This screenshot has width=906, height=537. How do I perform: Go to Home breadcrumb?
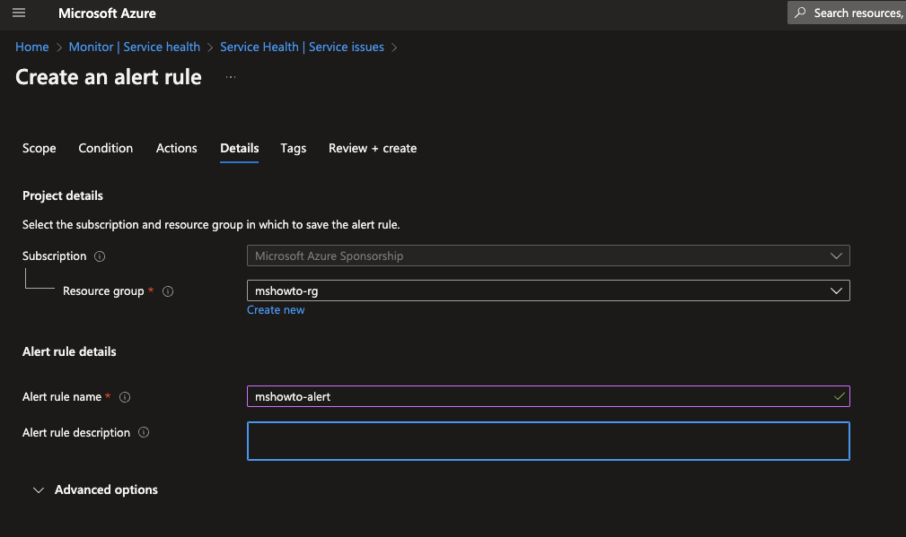31,47
